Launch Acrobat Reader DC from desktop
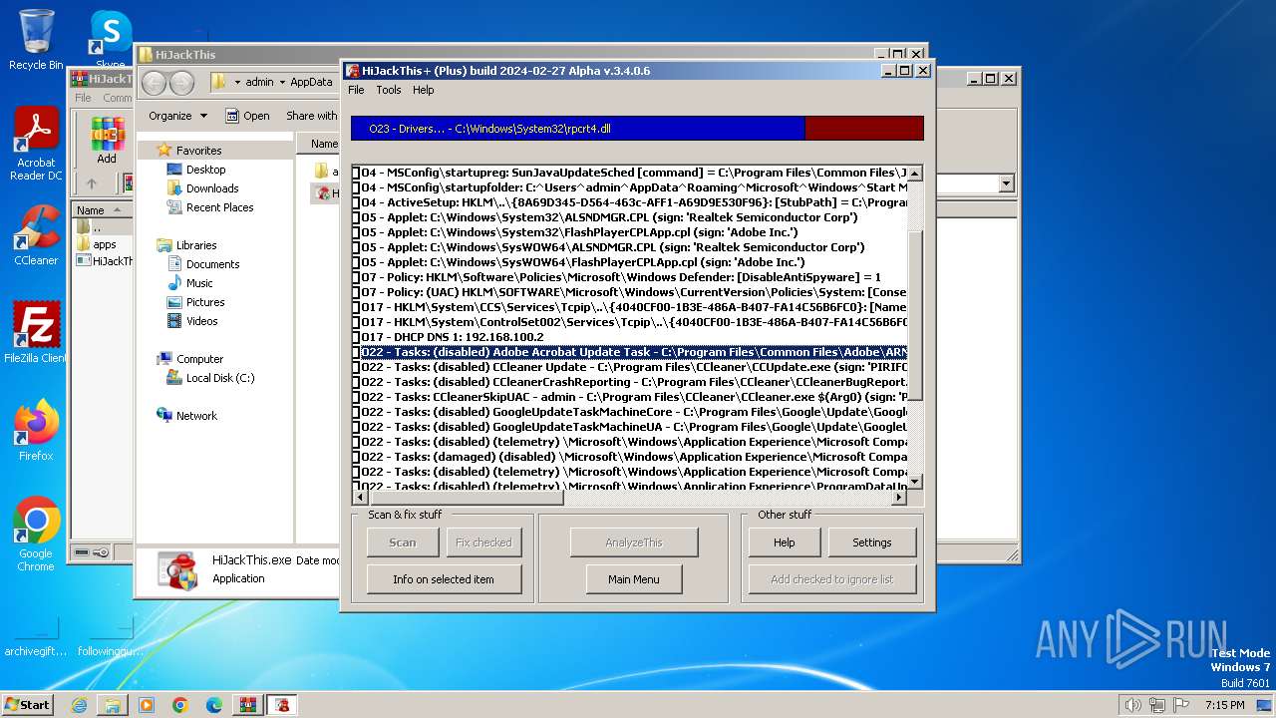1276x718 pixels. (x=36, y=144)
